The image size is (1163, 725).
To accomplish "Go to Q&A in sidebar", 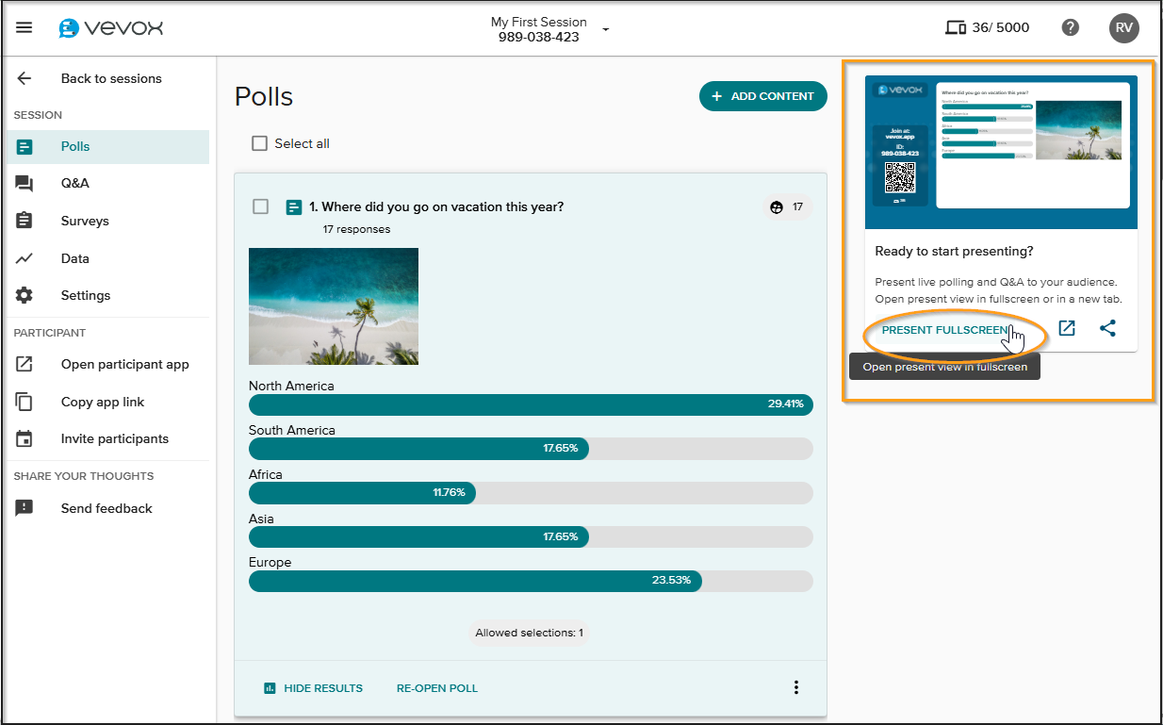I will [75, 184].
